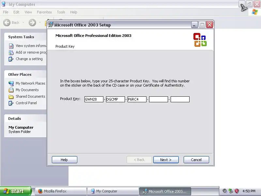This screenshot has height=196, width=261.
Task: Click the Cancel button in Office Setup
Action: (196, 160)
